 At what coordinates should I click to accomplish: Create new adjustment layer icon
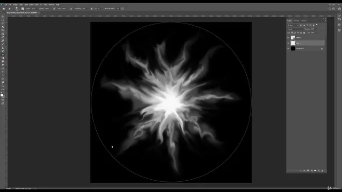[312, 171]
